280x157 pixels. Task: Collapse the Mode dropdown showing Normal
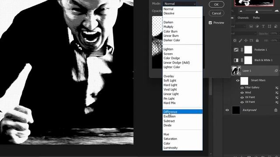(x=179, y=4)
